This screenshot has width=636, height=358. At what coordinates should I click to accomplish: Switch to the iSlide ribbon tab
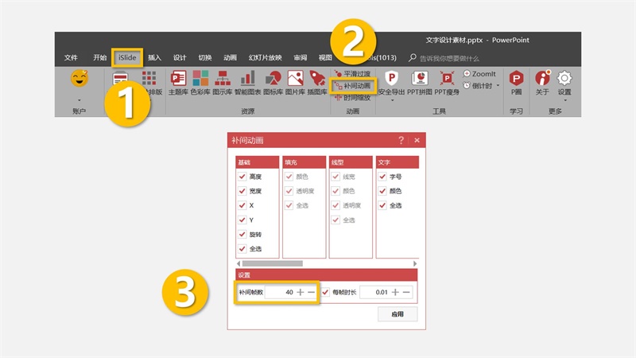click(127, 57)
